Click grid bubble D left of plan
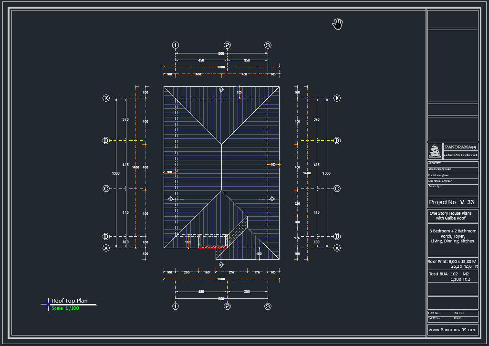489x346 pixels. [x=106, y=141]
